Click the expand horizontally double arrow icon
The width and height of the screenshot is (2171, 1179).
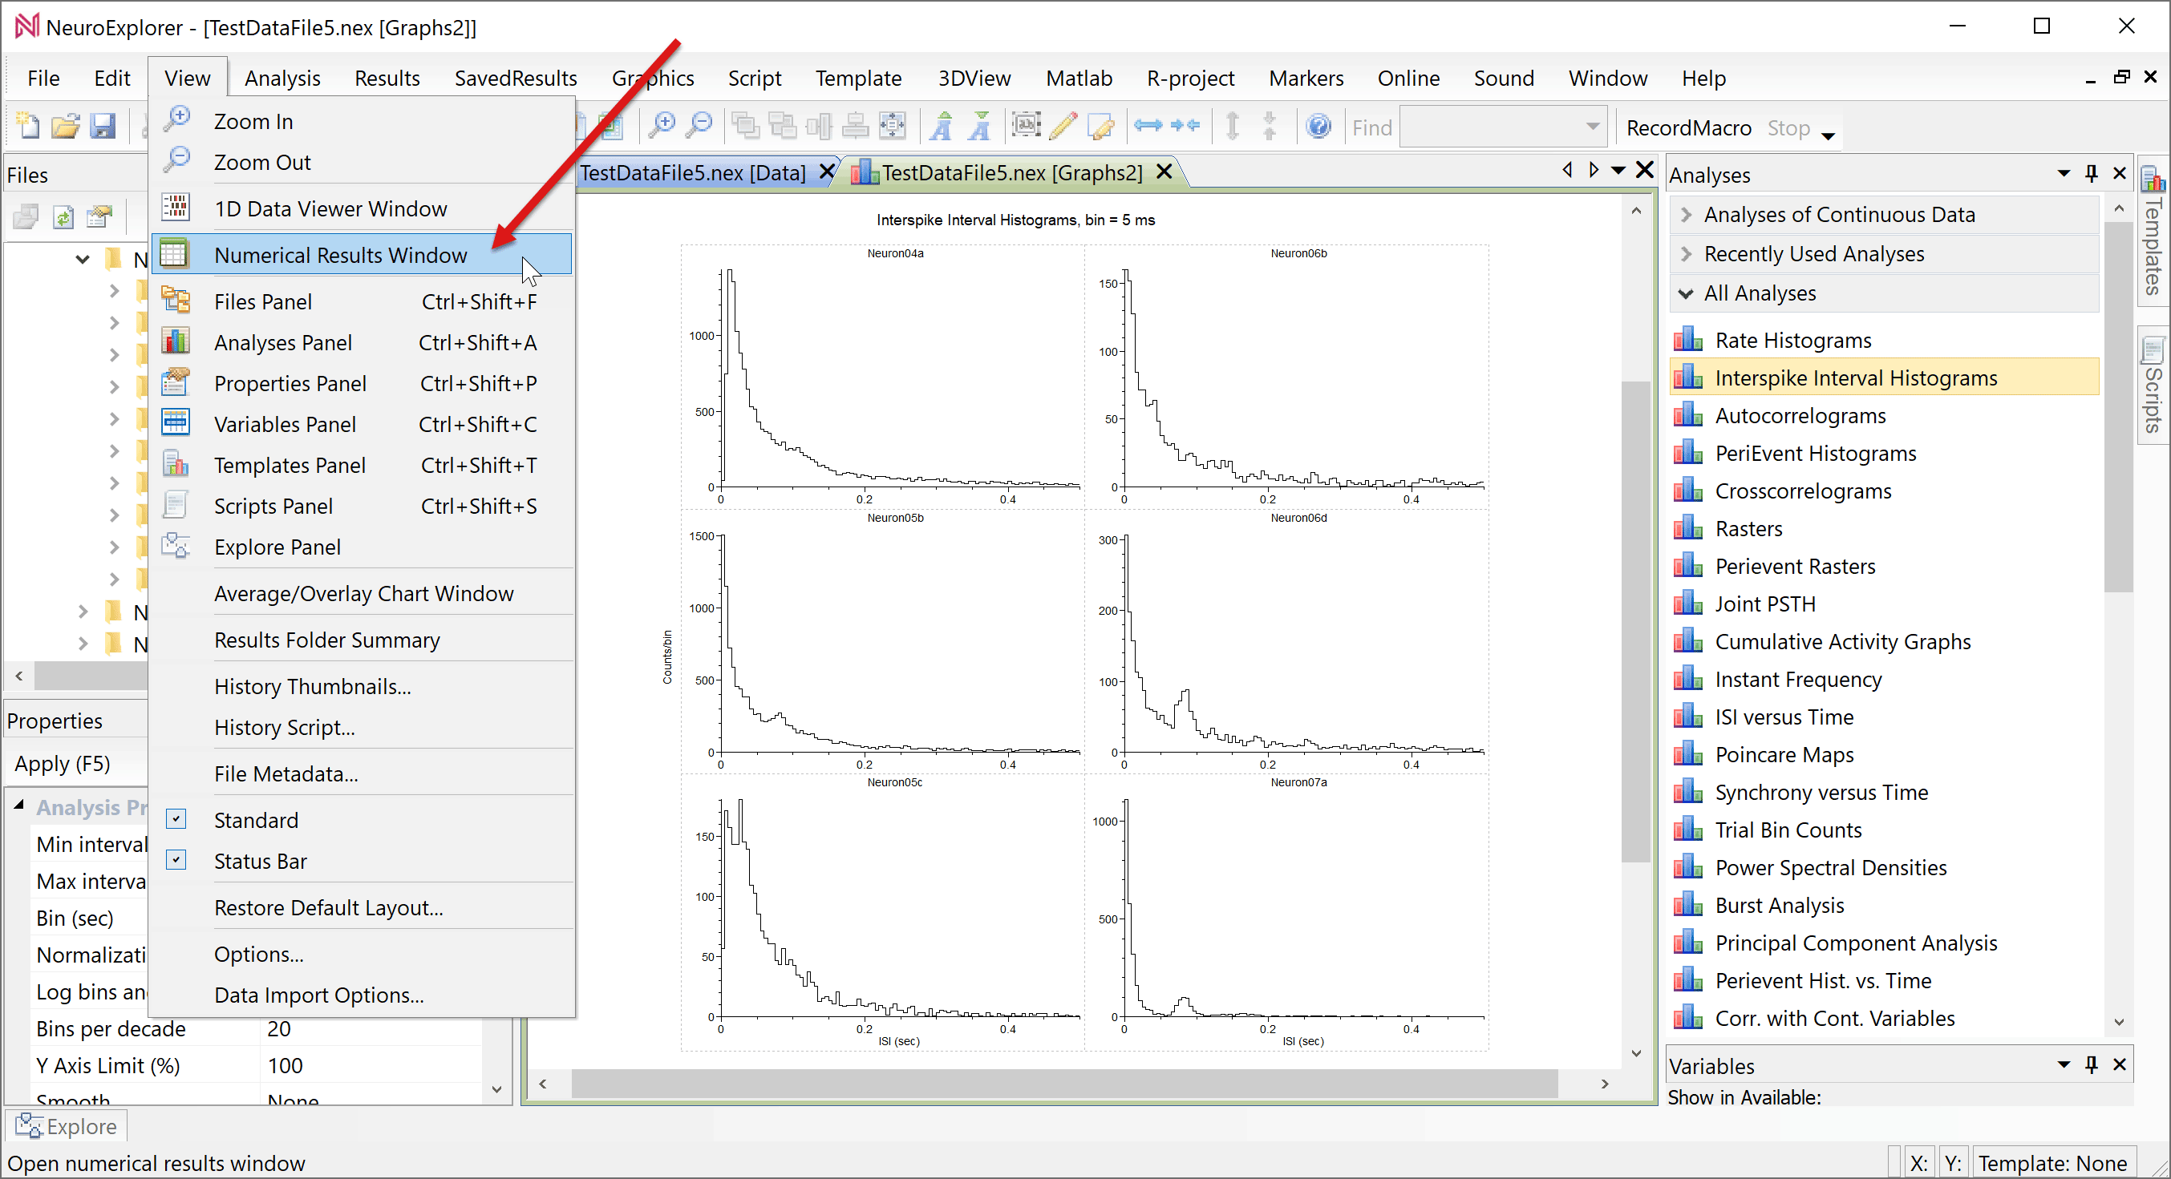[1148, 127]
